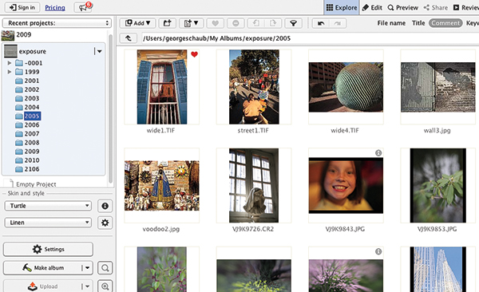Click the exclude (minus circle) toolbar button
This screenshot has width=479, height=292.
click(236, 23)
